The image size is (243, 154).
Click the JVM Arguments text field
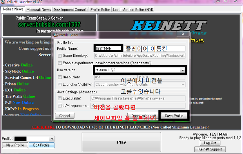coord(138,106)
